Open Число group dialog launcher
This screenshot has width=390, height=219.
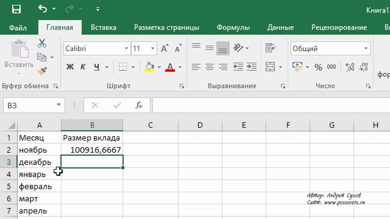368,86
